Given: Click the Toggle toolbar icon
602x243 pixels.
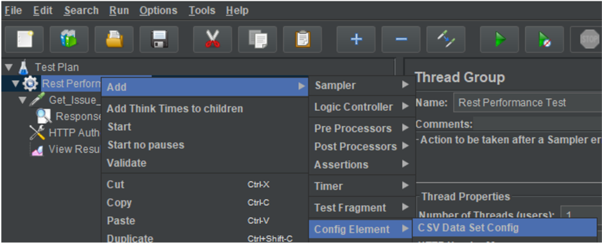Looking at the screenshot, I should [446, 39].
